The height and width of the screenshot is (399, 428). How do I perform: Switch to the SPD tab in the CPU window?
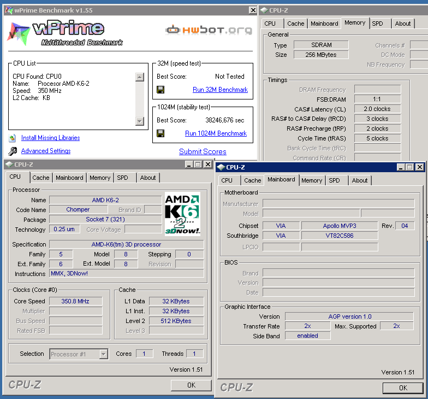pos(125,178)
